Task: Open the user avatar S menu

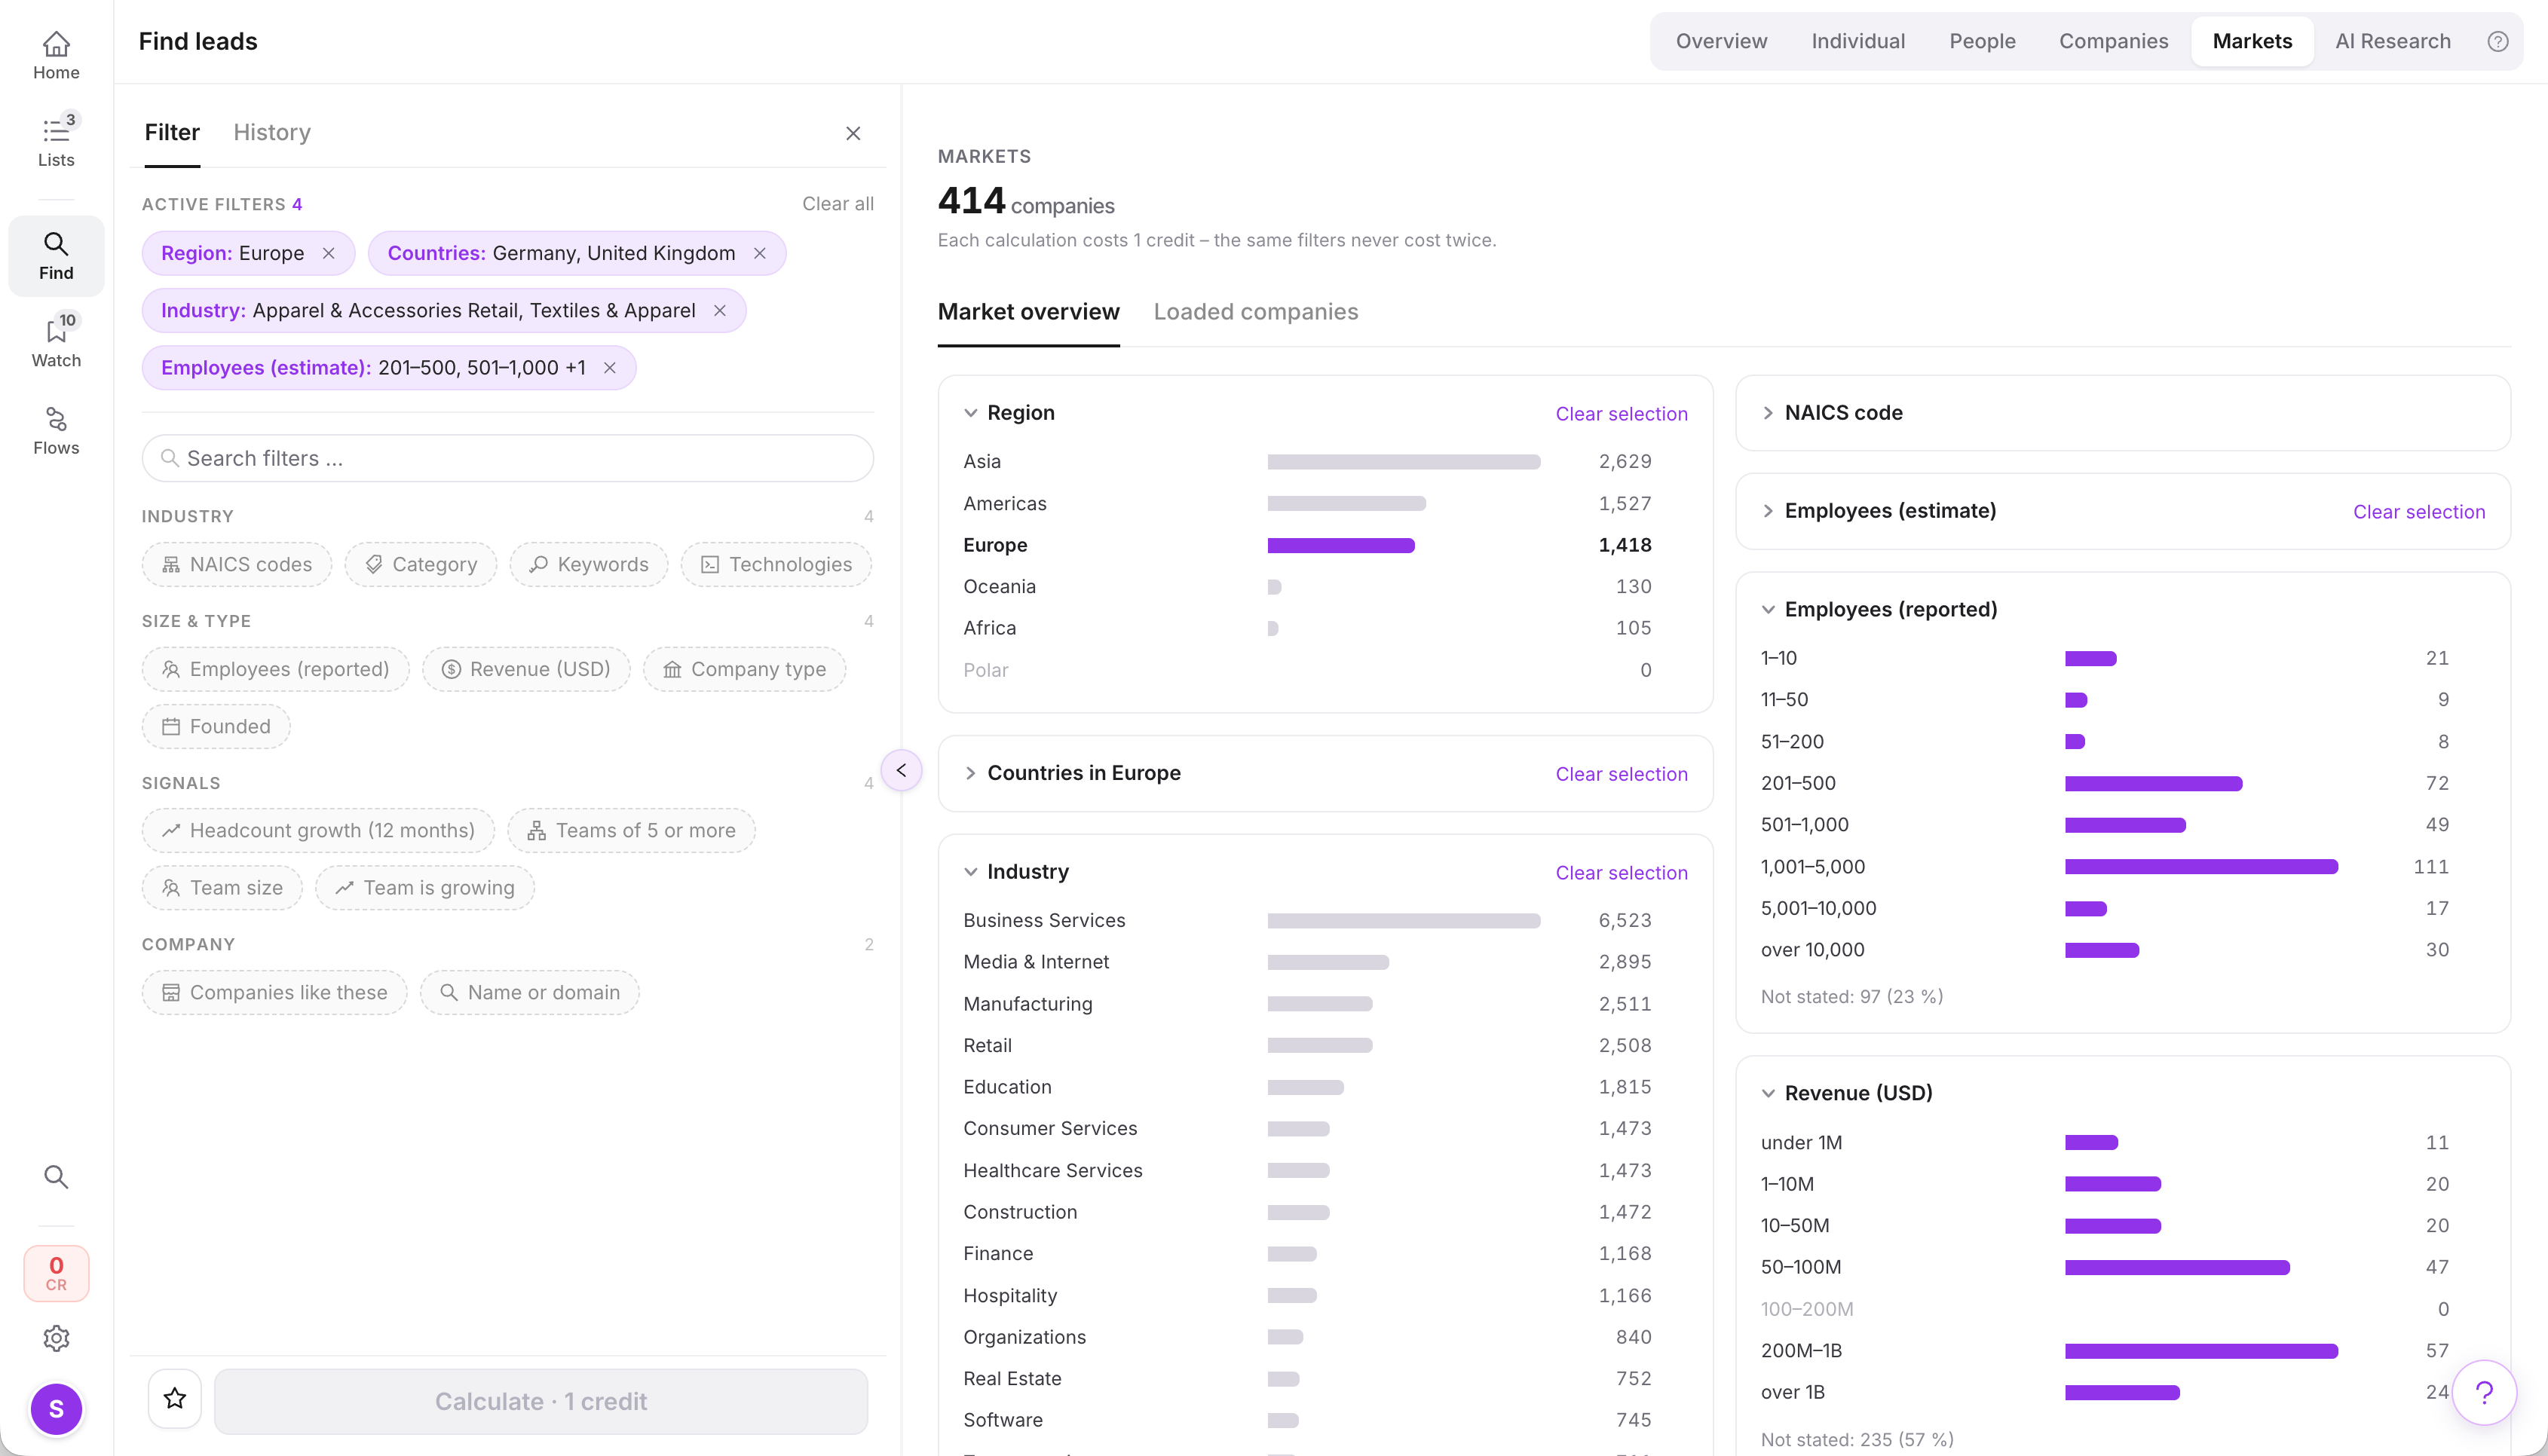Action: pyautogui.click(x=56, y=1409)
